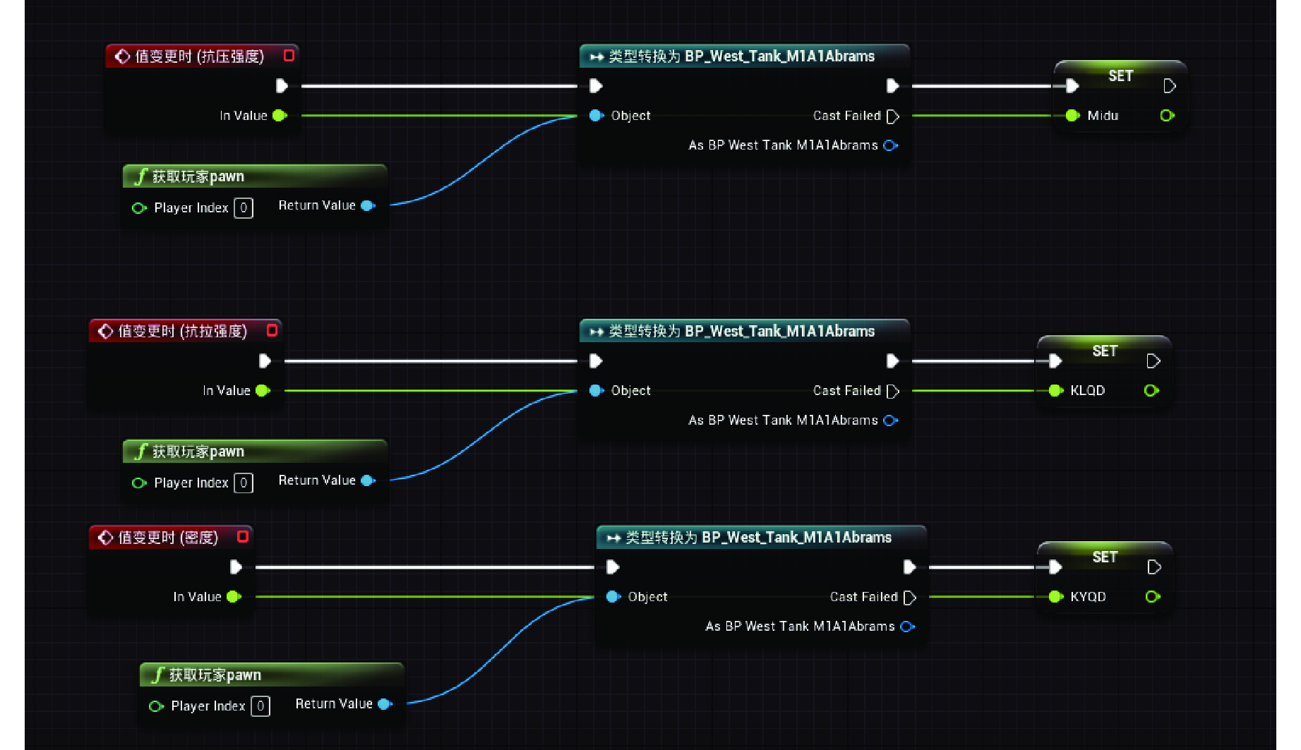Image resolution: width=1301 pixels, height=750 pixels.
Task: Click the red delegate pin on 密度 event
Action: pyautogui.click(x=243, y=537)
